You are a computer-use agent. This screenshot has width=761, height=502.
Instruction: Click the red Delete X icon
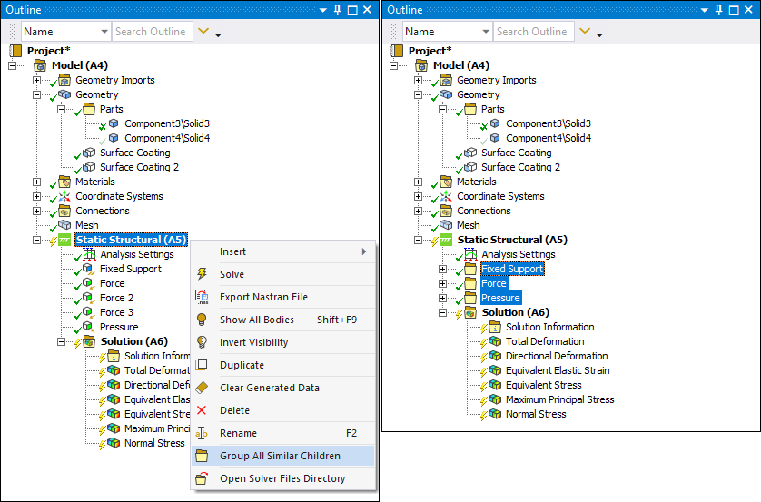click(x=202, y=410)
